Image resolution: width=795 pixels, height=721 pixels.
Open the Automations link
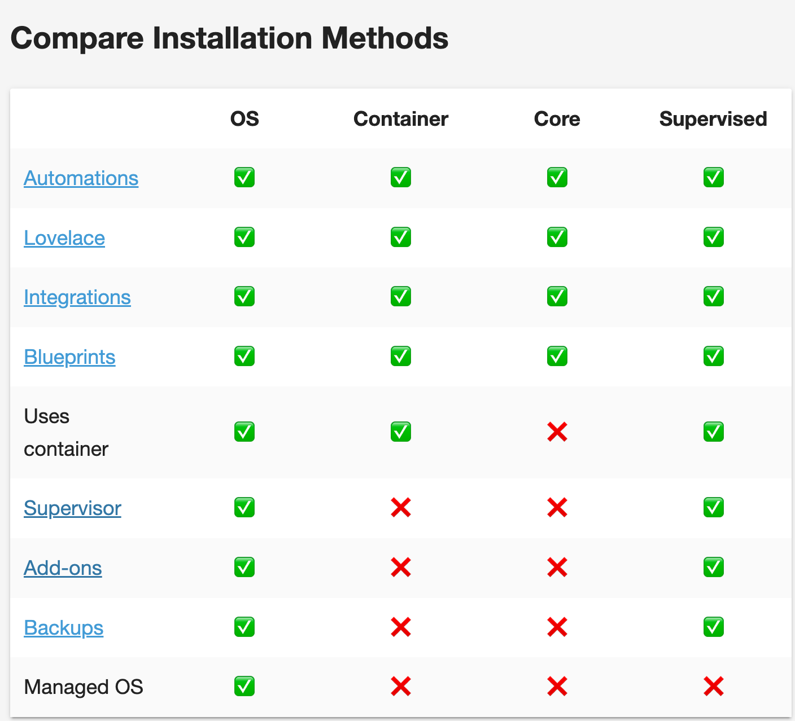click(x=81, y=178)
